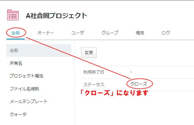
Task: Open the 全般 tab
Action: click(16, 33)
